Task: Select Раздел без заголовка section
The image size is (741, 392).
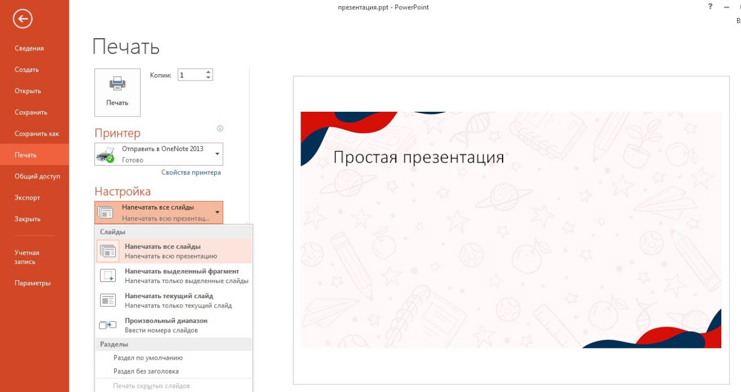Action: click(146, 371)
